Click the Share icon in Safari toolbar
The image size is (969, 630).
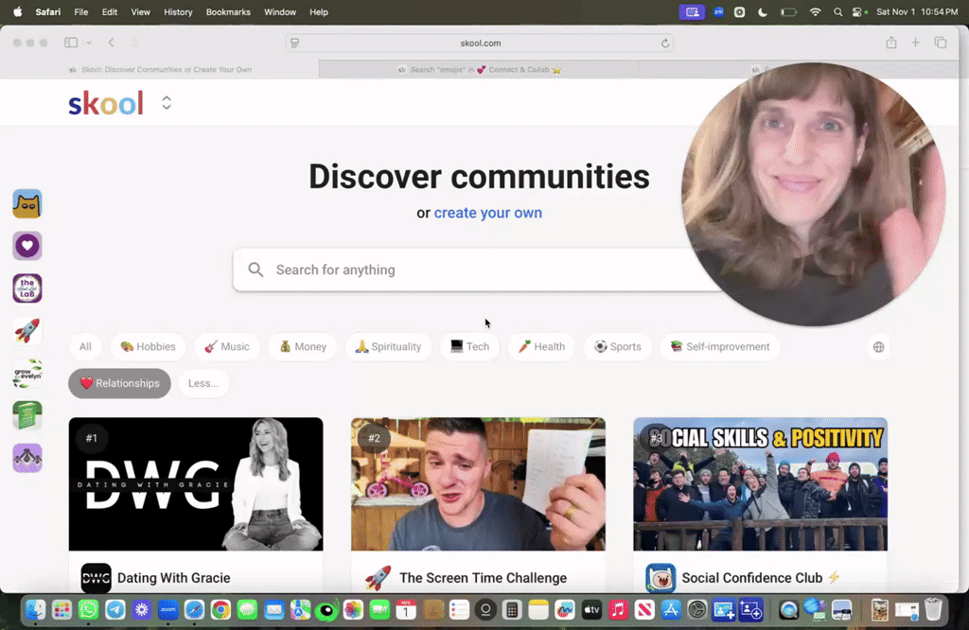890,43
